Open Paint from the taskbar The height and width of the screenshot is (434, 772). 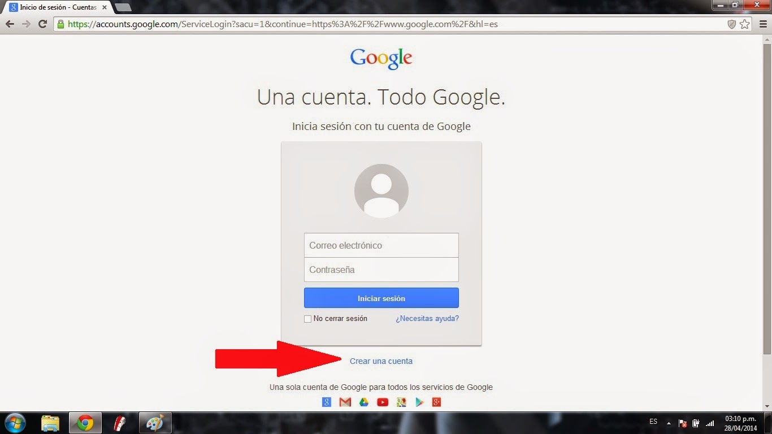tap(154, 422)
